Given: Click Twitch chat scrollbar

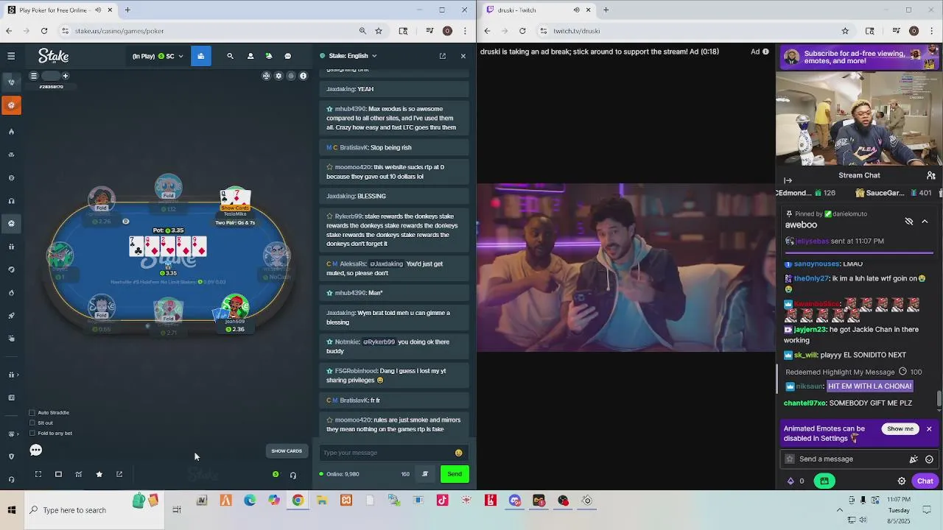Looking at the screenshot, I should pyautogui.click(x=939, y=398).
